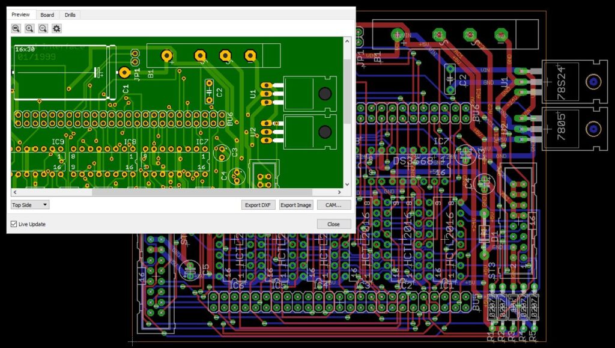615x348 pixels.
Task: Open the Drills tab
Action: (x=70, y=15)
